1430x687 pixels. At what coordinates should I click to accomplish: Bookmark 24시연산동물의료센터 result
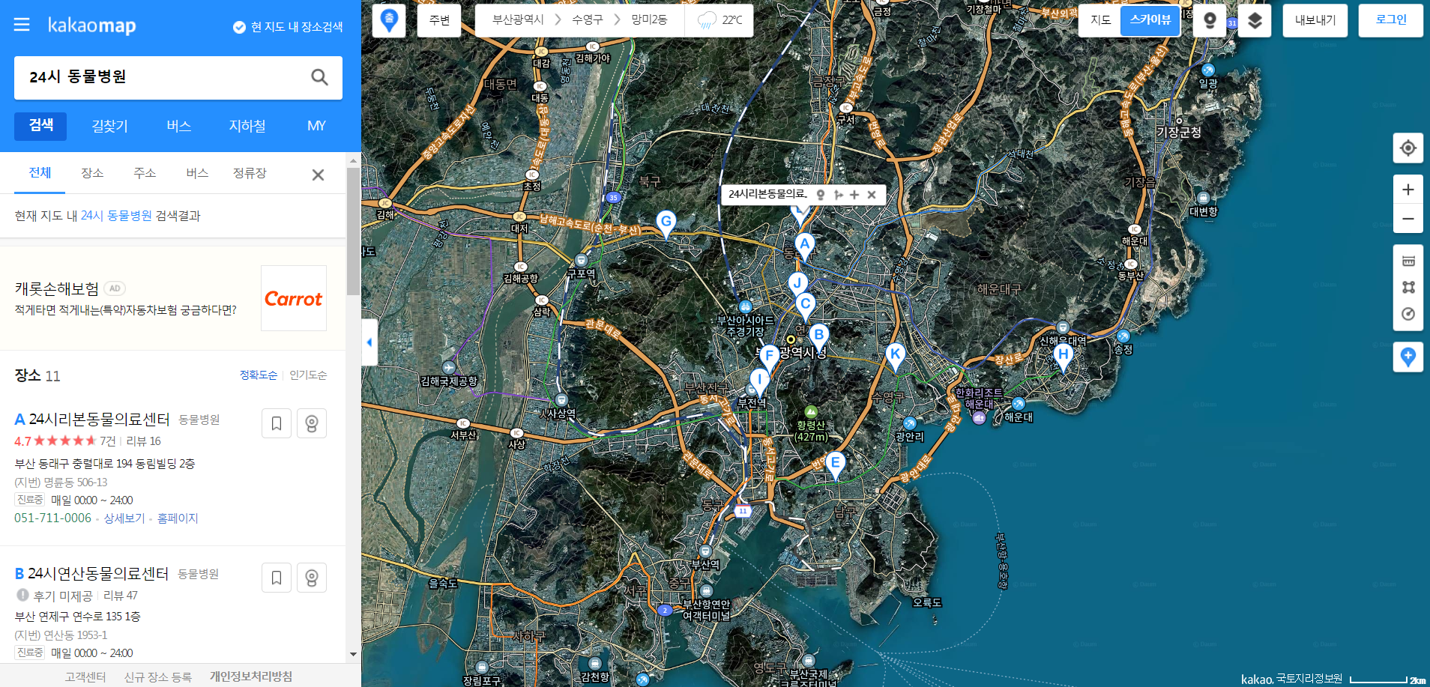277,578
